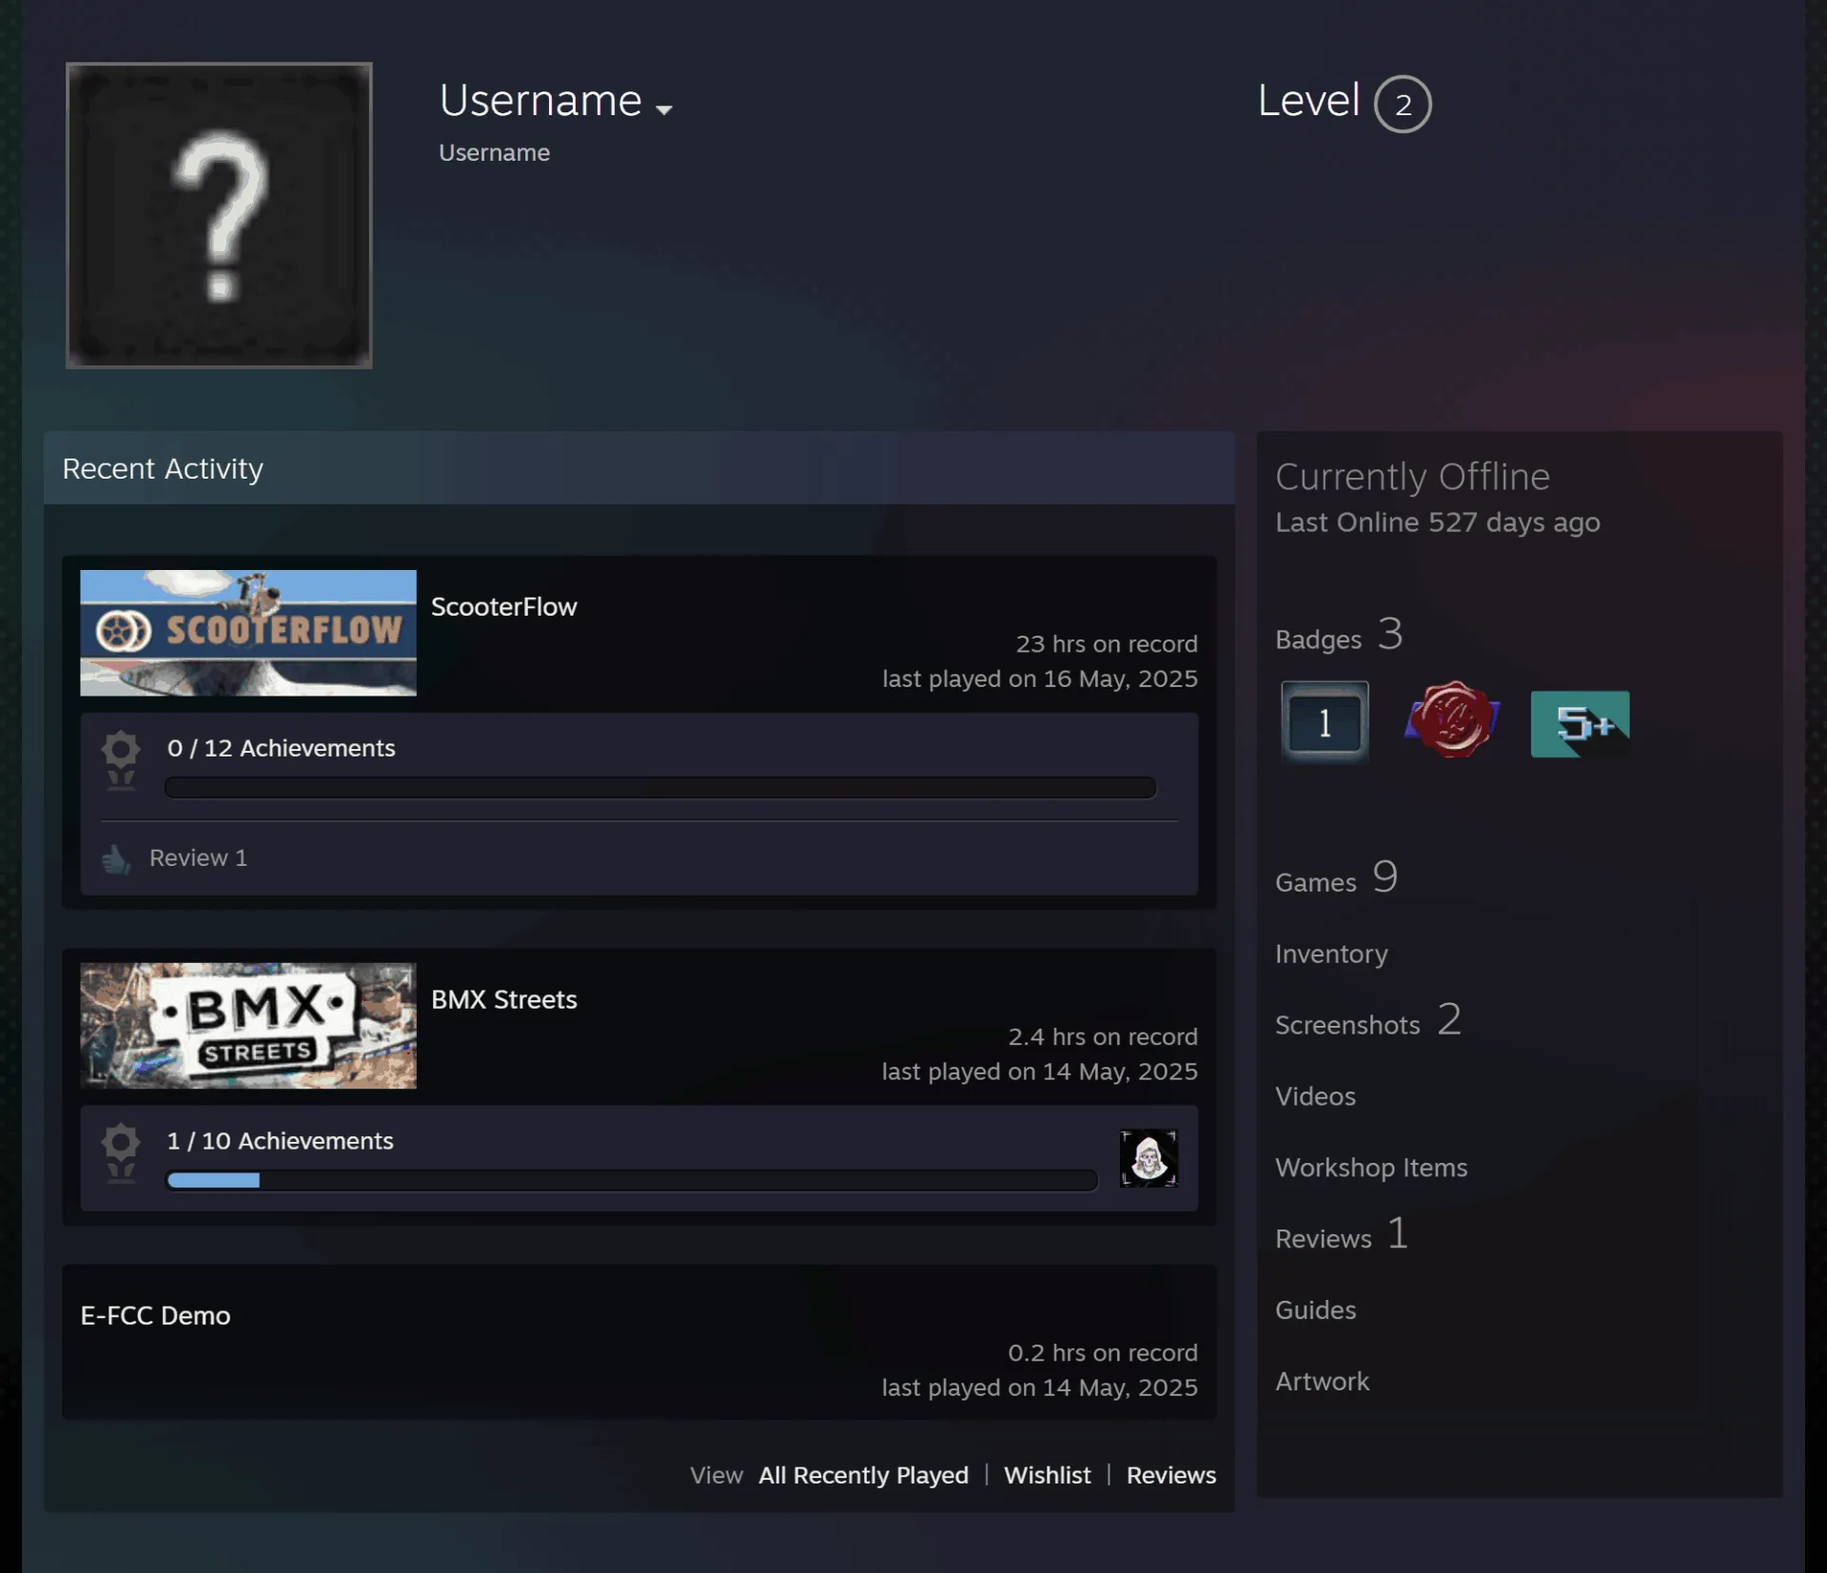Open the Guides section
The width and height of the screenshot is (1827, 1573).
[x=1315, y=1311]
